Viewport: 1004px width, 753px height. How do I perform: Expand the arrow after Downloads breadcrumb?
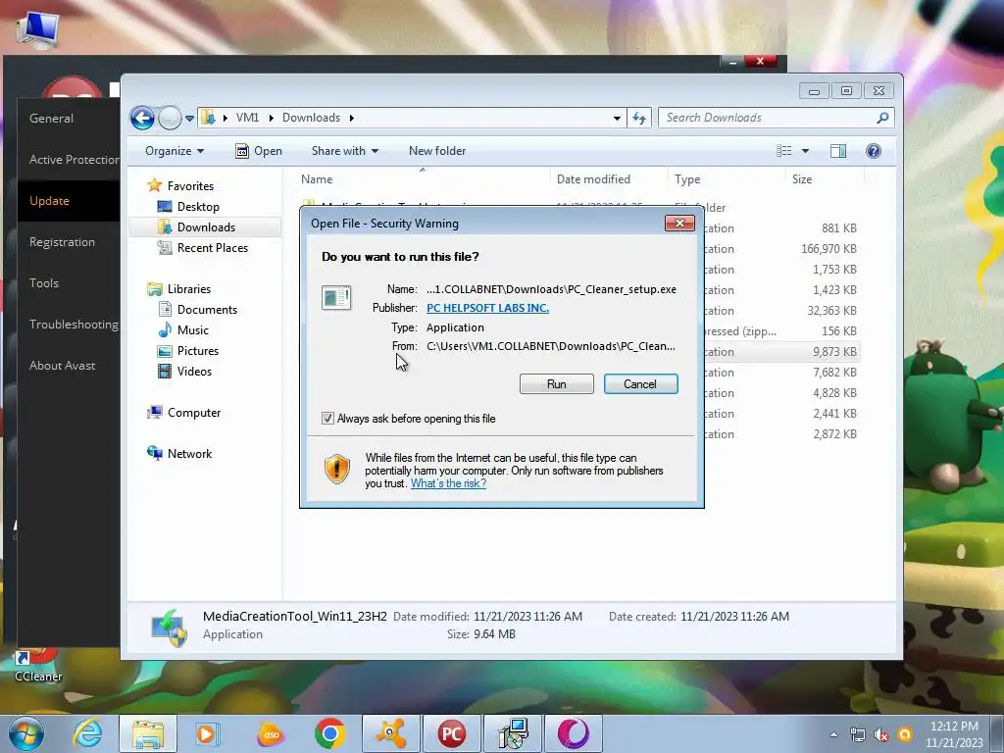click(x=352, y=118)
